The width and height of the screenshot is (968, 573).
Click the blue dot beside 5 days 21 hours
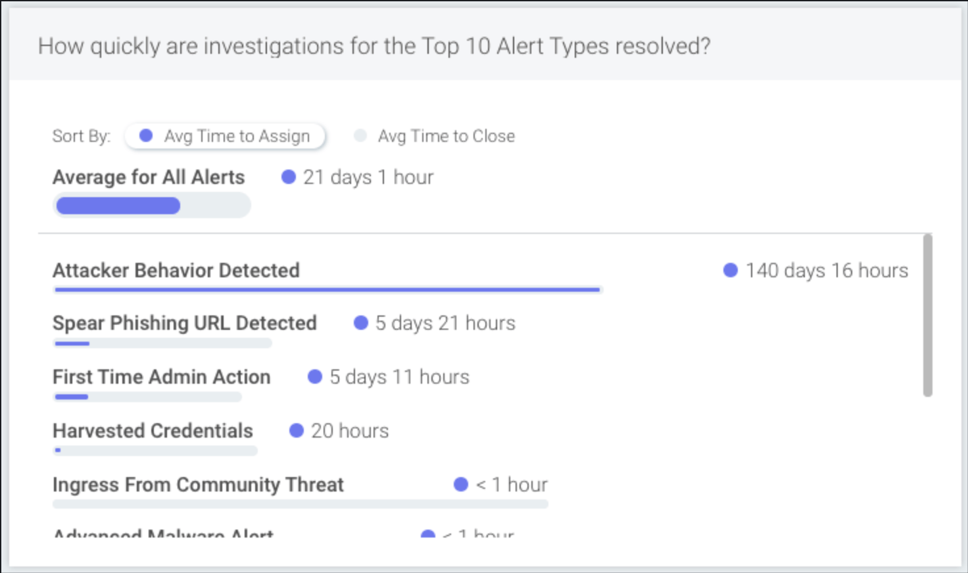point(360,323)
